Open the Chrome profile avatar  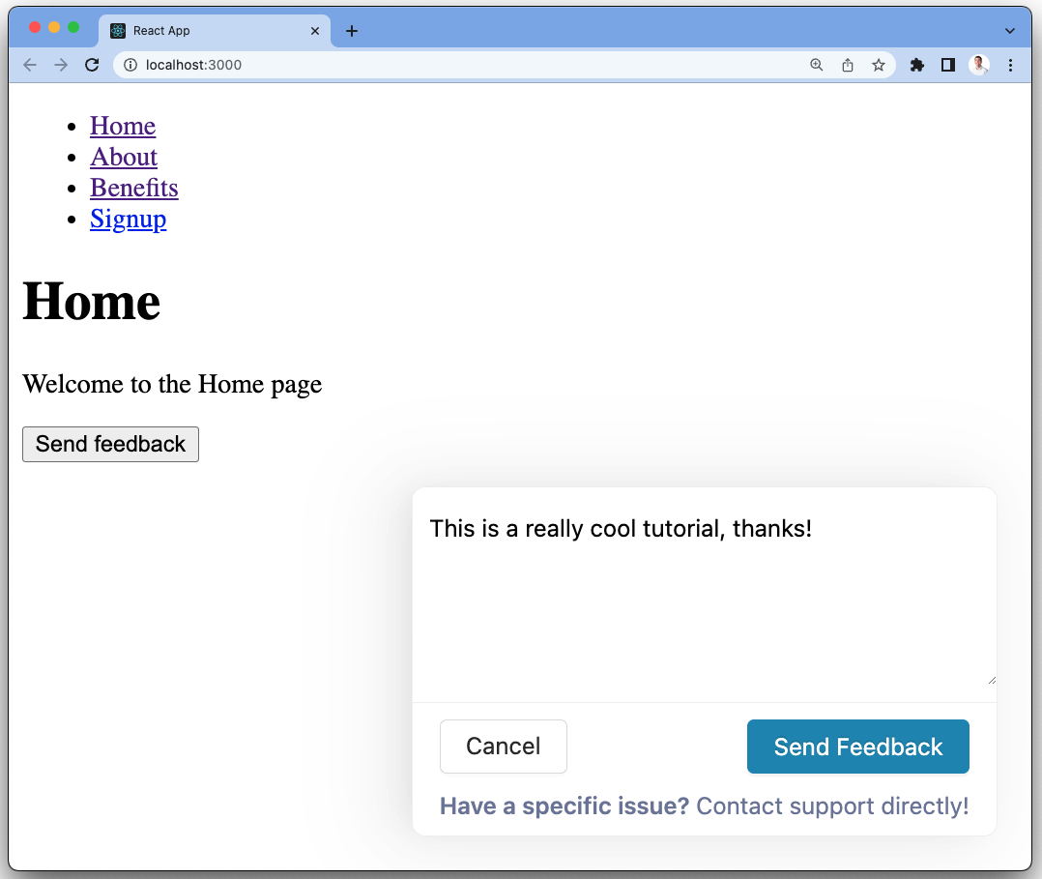click(x=979, y=65)
